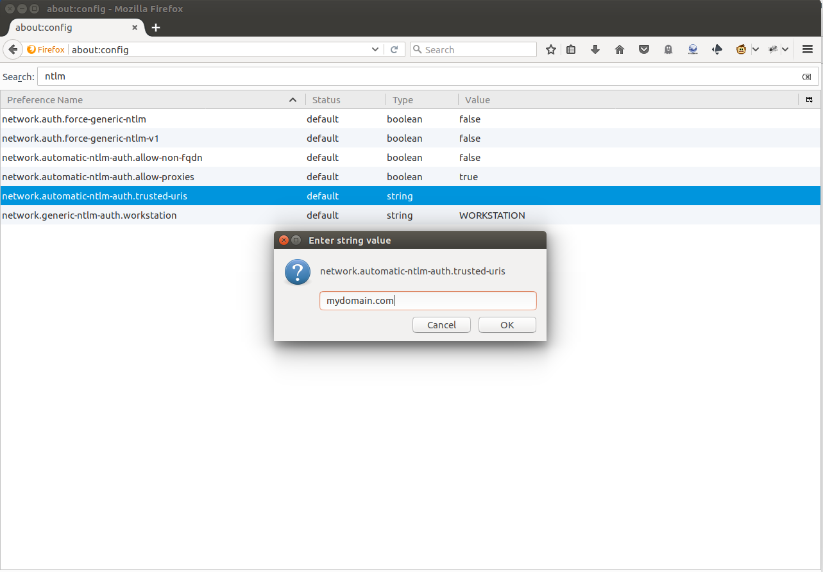The image size is (823, 572).
Task: Go to the Home page icon
Action: [619, 49]
